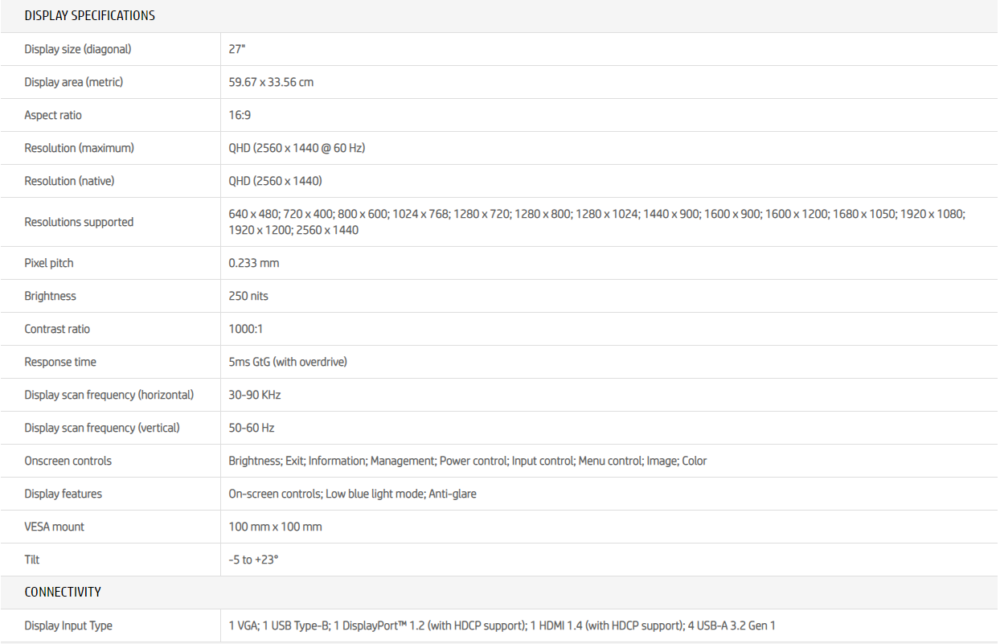Screen dimensions: 1000x644
Task: Click the "Resolution (maximum)" label
Action: pyautogui.click(x=79, y=148)
